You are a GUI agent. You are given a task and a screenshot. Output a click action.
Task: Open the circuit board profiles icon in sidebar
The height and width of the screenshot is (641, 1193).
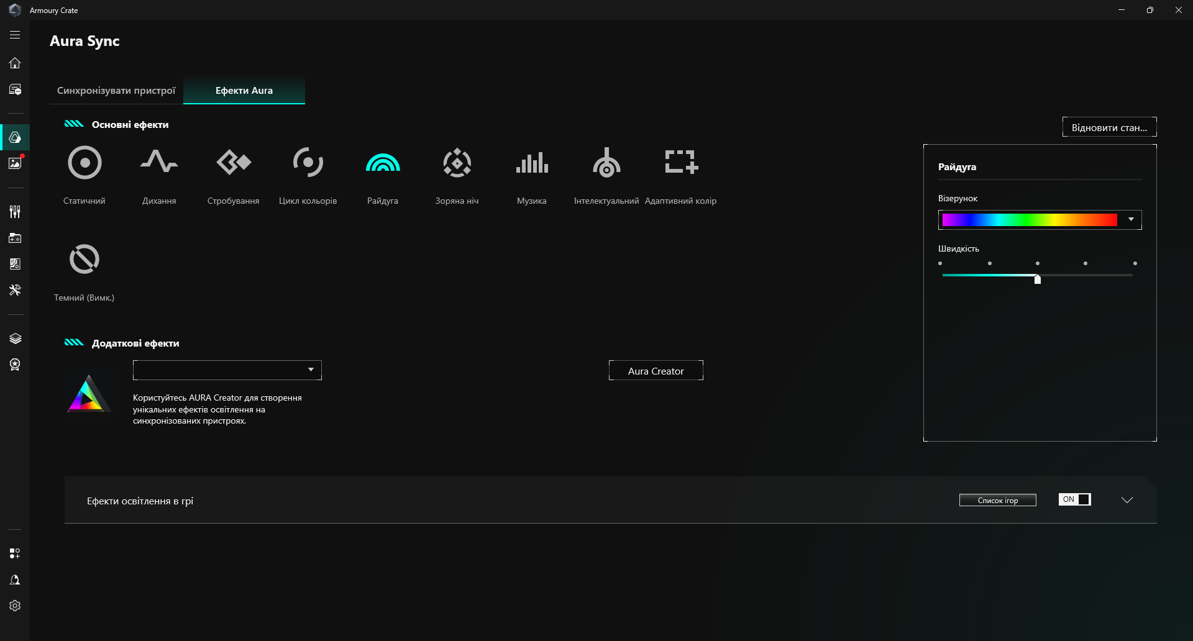[x=15, y=264]
